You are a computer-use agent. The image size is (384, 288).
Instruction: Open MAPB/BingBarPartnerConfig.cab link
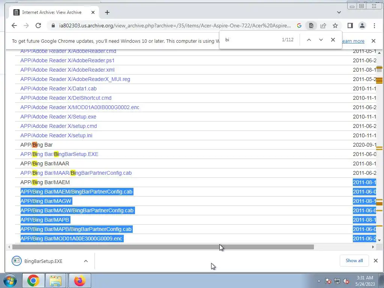[76, 229]
